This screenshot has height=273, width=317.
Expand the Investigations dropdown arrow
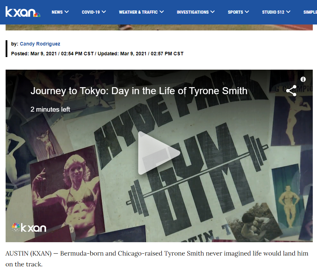(212, 12)
